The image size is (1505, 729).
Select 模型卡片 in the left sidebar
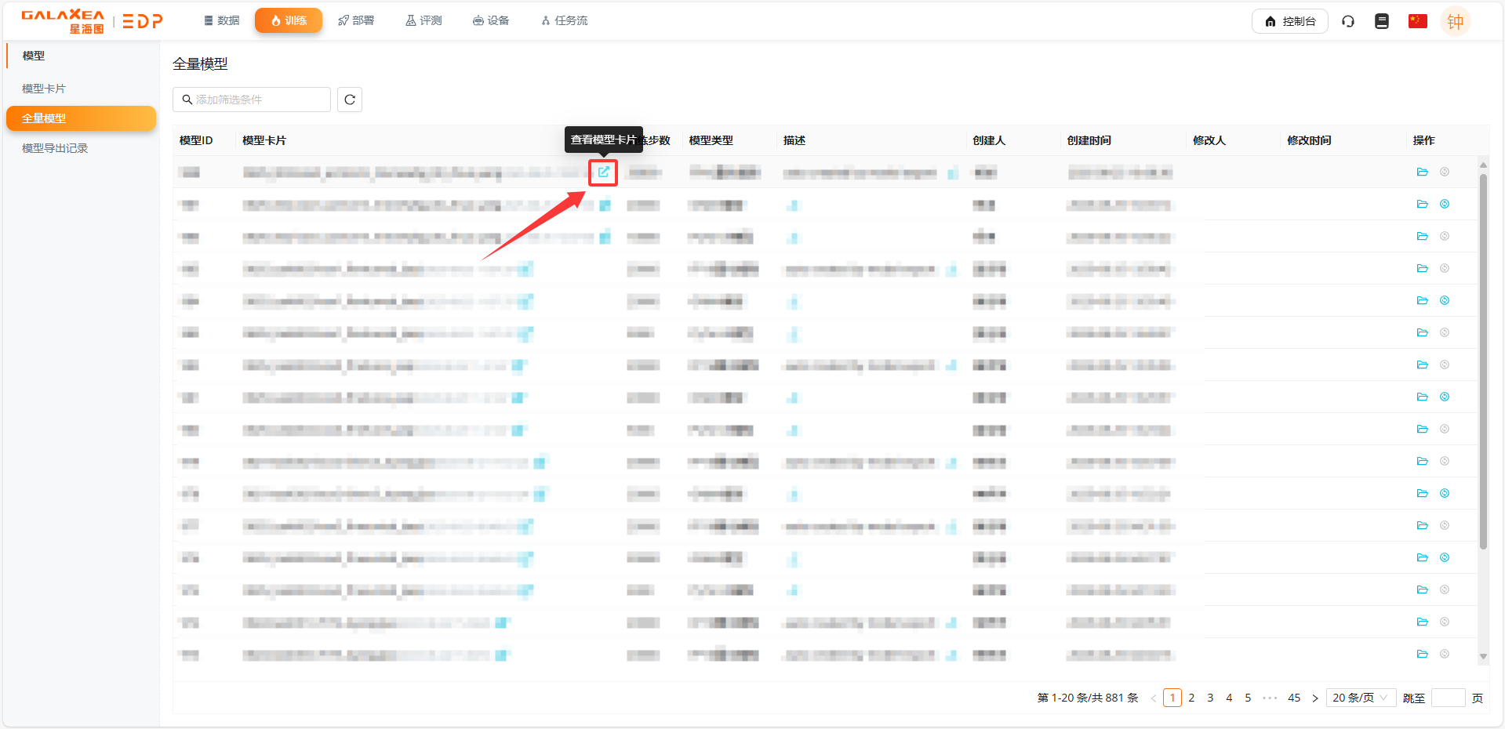(44, 89)
